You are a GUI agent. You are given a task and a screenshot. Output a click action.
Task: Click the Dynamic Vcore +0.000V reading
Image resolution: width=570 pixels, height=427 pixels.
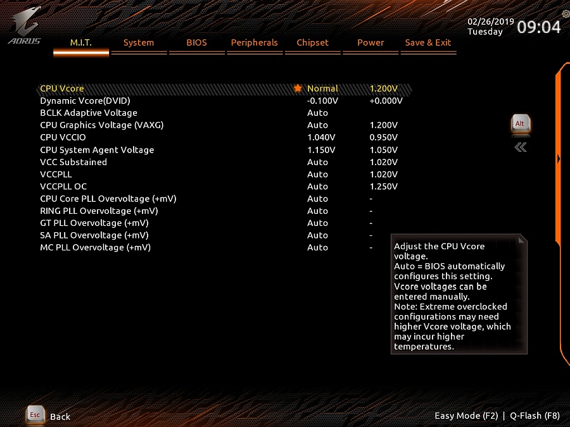(386, 101)
